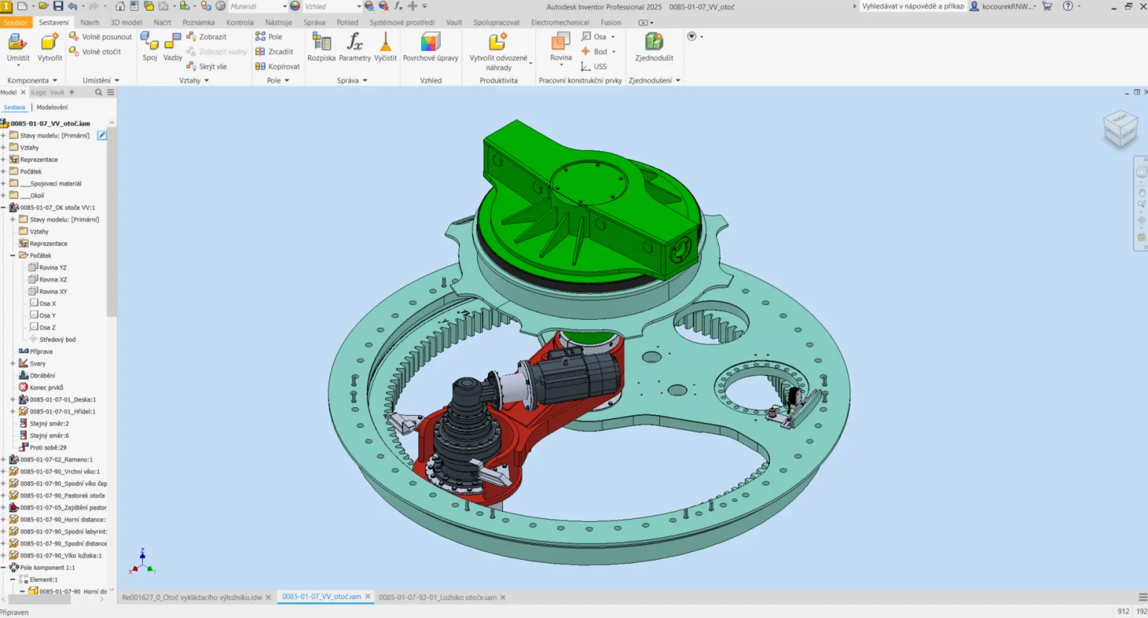Switch to the iLogic browser tab
The width and height of the screenshot is (1148, 618).
tap(39, 92)
